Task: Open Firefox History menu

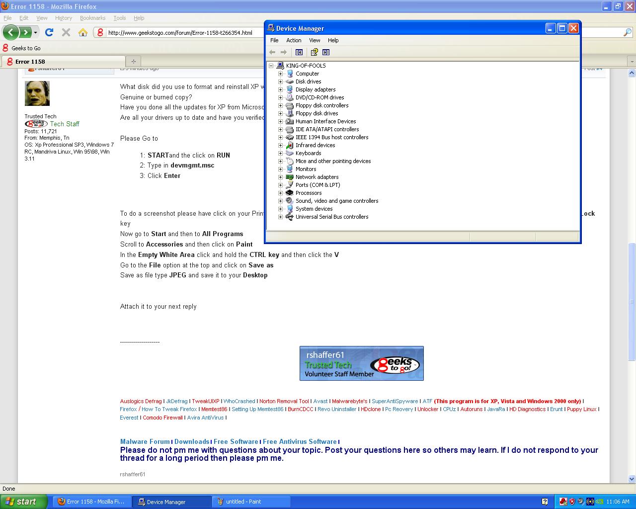Action: pyautogui.click(x=64, y=18)
